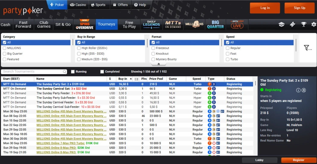
Task: Click the D icon in Sunday Carnival Sat row
Action: click(x=214, y=89)
